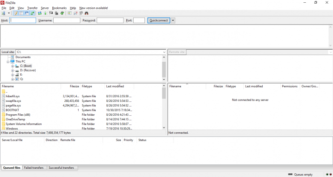The width and height of the screenshot is (333, 177).
Task: Open the Quickconnect history dropdown arrow
Action: [x=173, y=21]
